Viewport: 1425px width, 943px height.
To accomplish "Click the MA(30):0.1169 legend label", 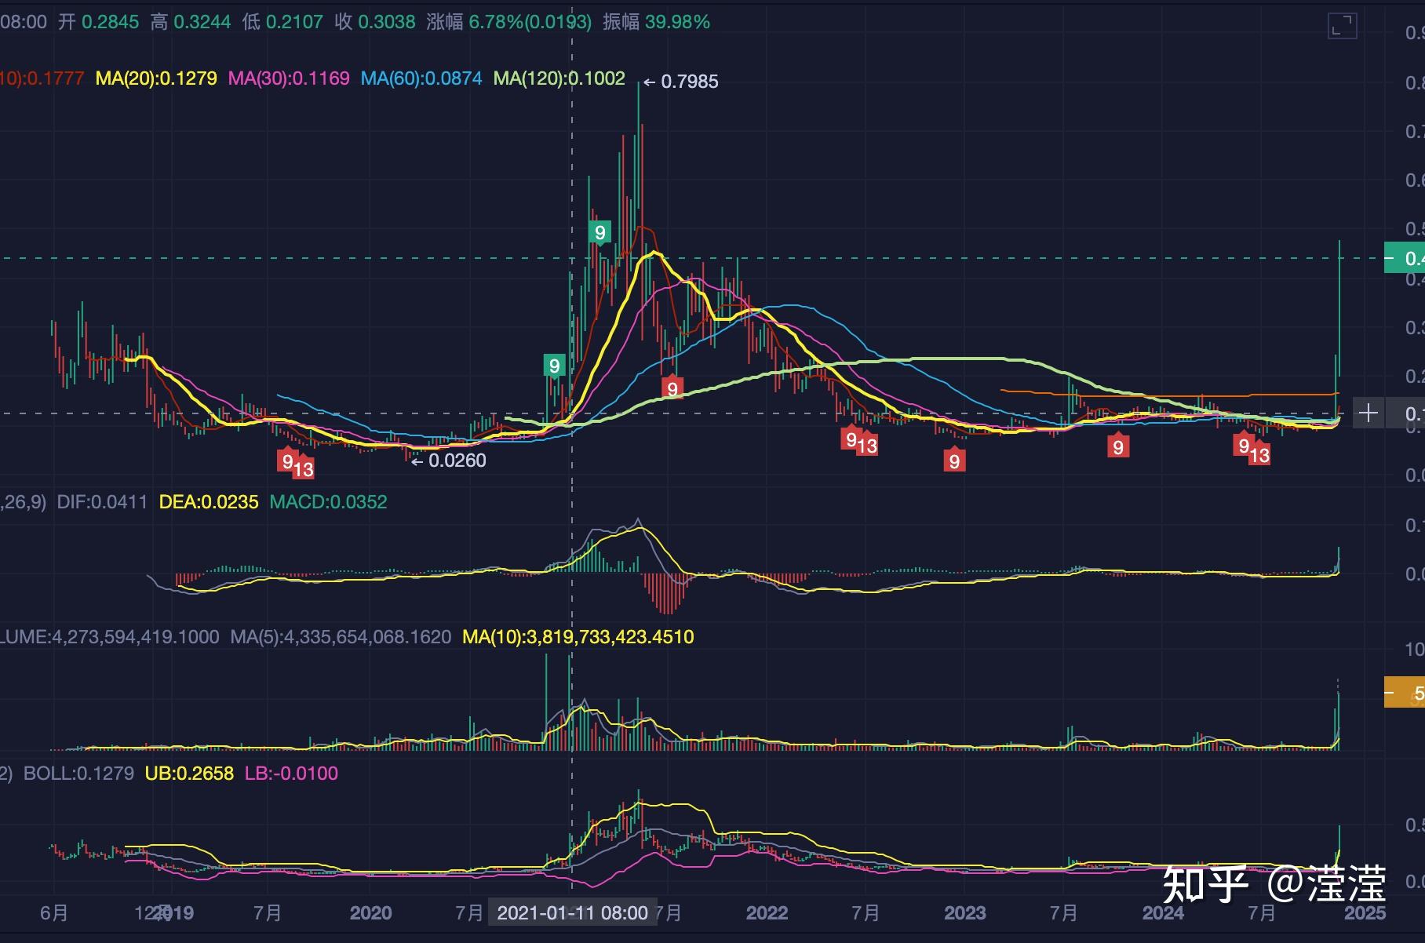I will (289, 78).
